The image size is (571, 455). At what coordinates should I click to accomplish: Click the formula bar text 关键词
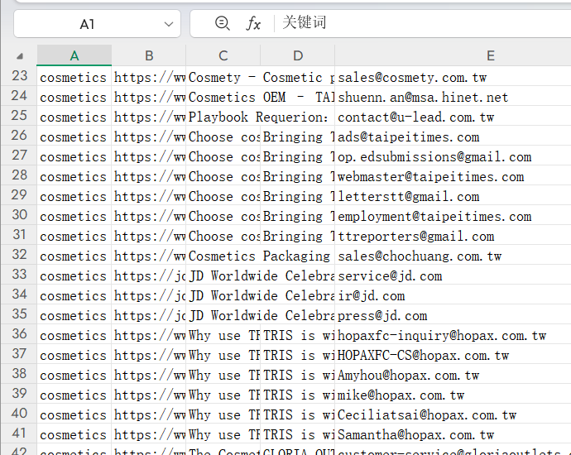coord(304,22)
